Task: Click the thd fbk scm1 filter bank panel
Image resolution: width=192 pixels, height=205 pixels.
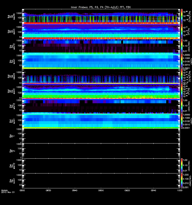Action: (x=101, y=121)
